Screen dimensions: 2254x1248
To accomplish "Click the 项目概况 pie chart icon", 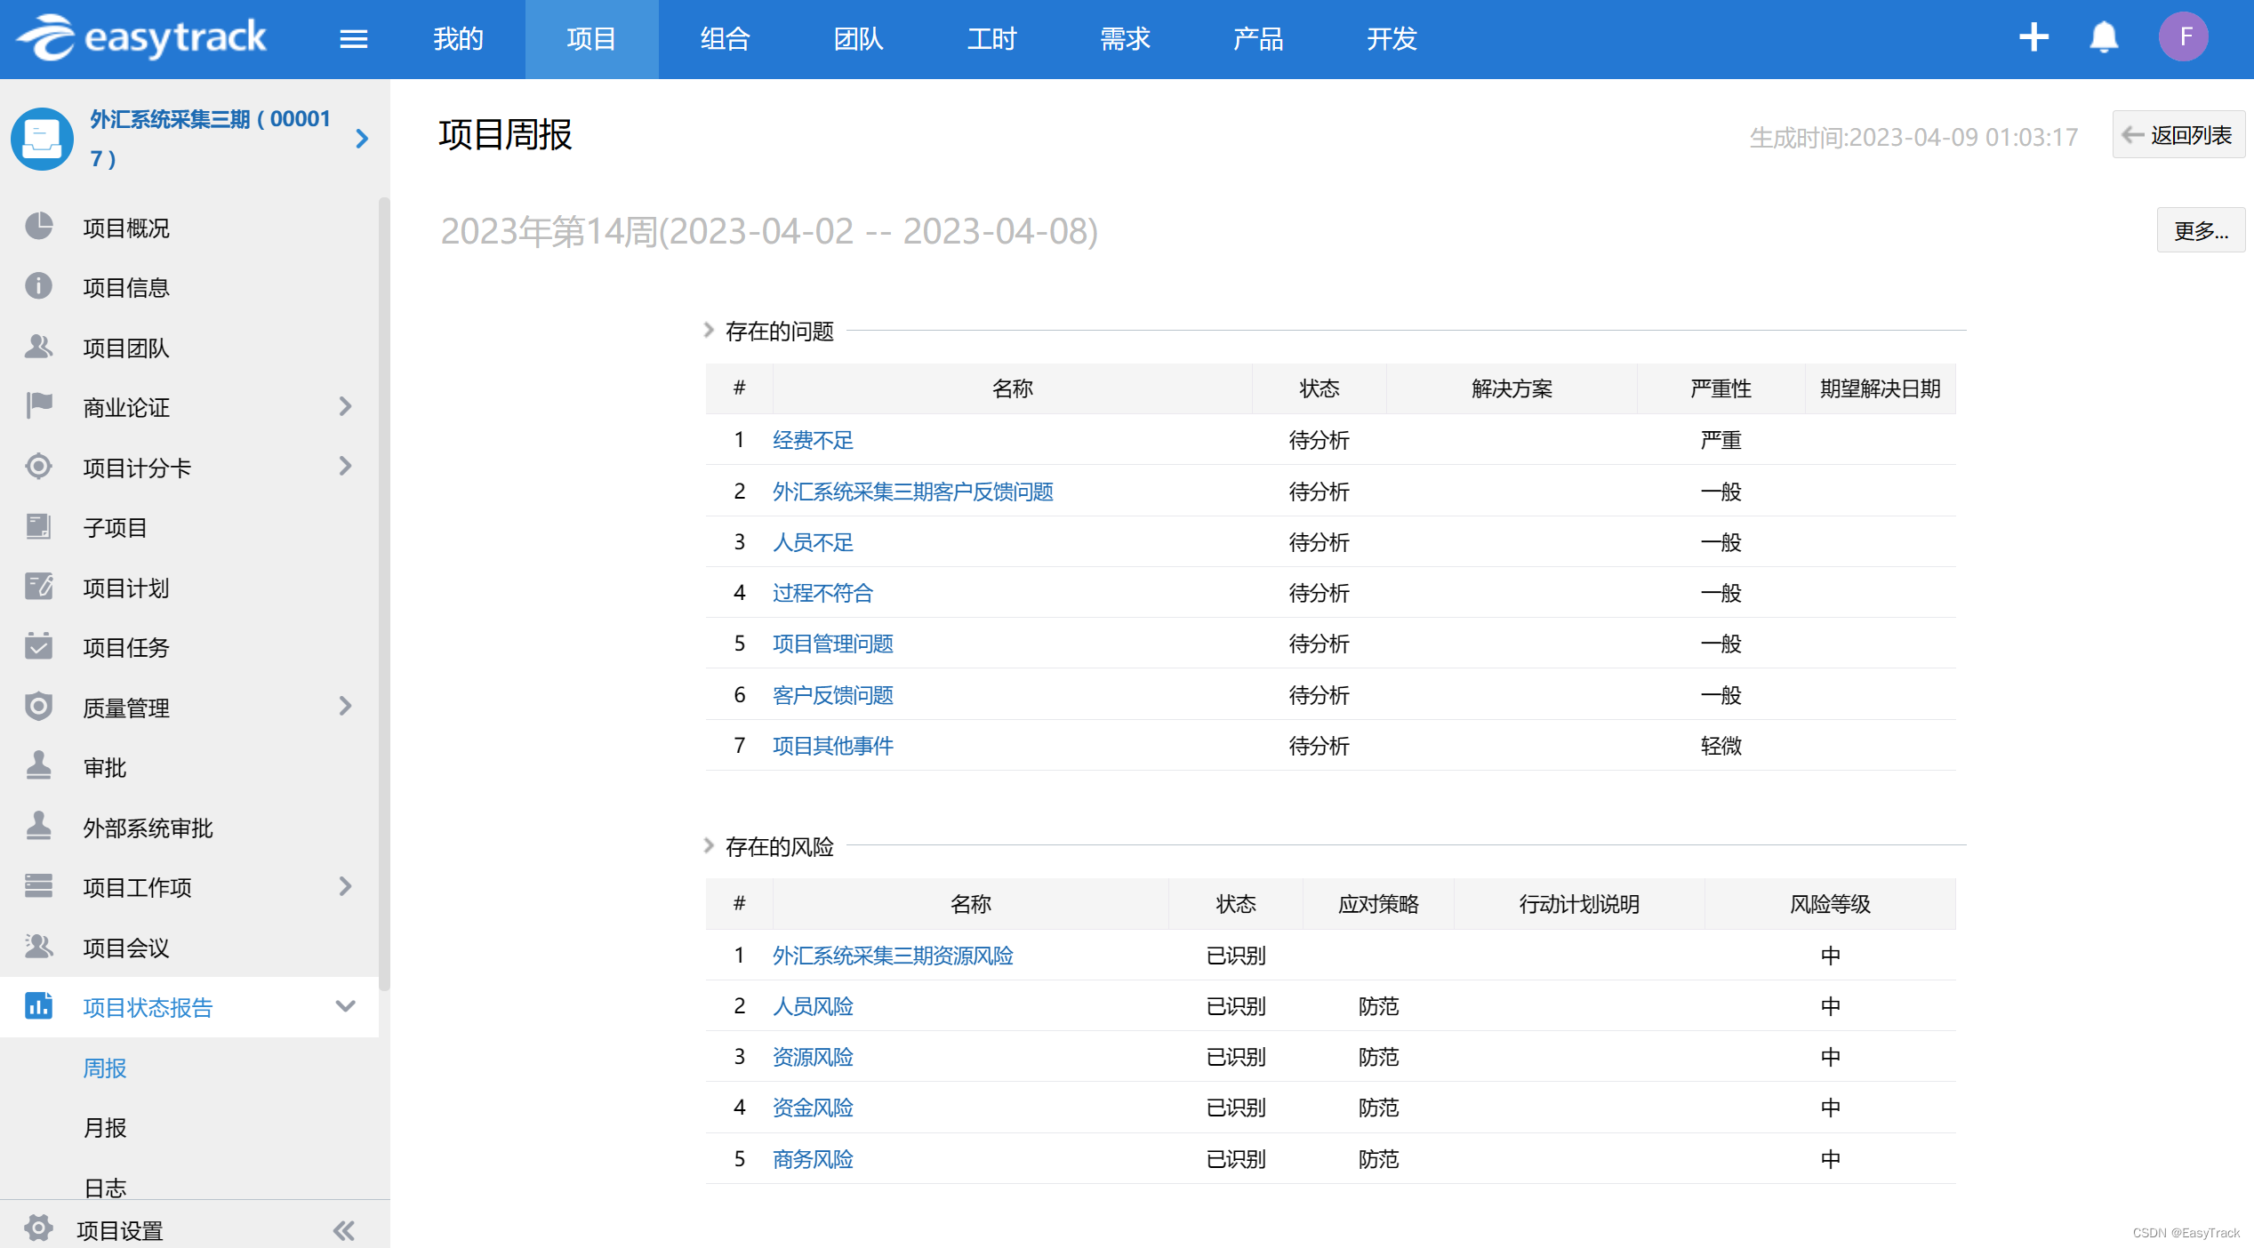I will 38,227.
